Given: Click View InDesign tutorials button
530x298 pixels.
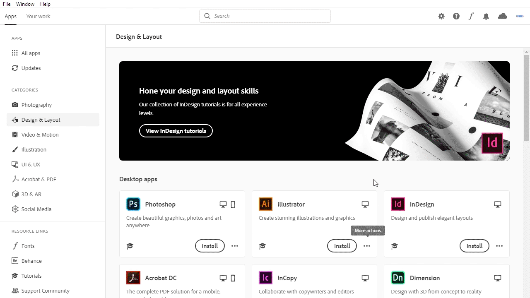Looking at the screenshot, I should pyautogui.click(x=176, y=131).
